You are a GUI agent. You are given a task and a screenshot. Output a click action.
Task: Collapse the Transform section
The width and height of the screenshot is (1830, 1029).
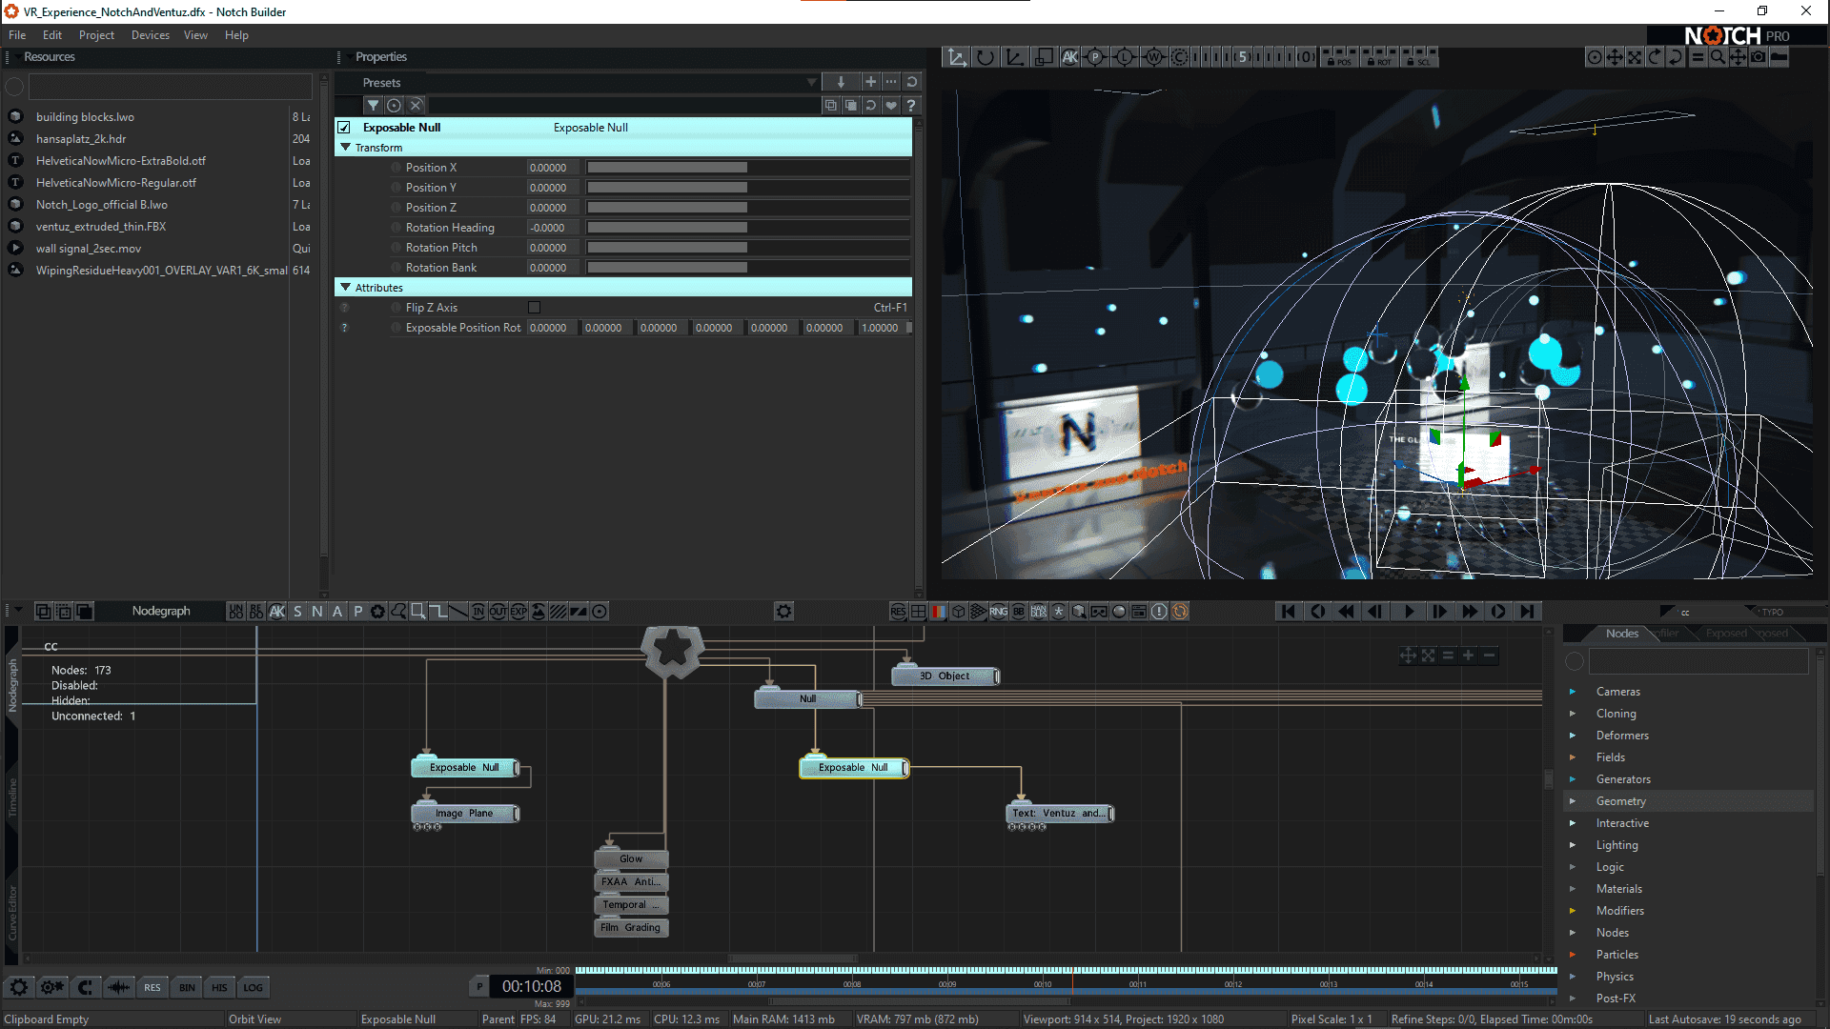click(346, 148)
